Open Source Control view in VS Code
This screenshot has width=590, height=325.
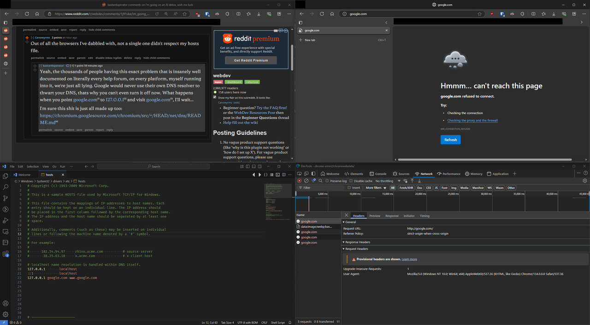(x=6, y=198)
